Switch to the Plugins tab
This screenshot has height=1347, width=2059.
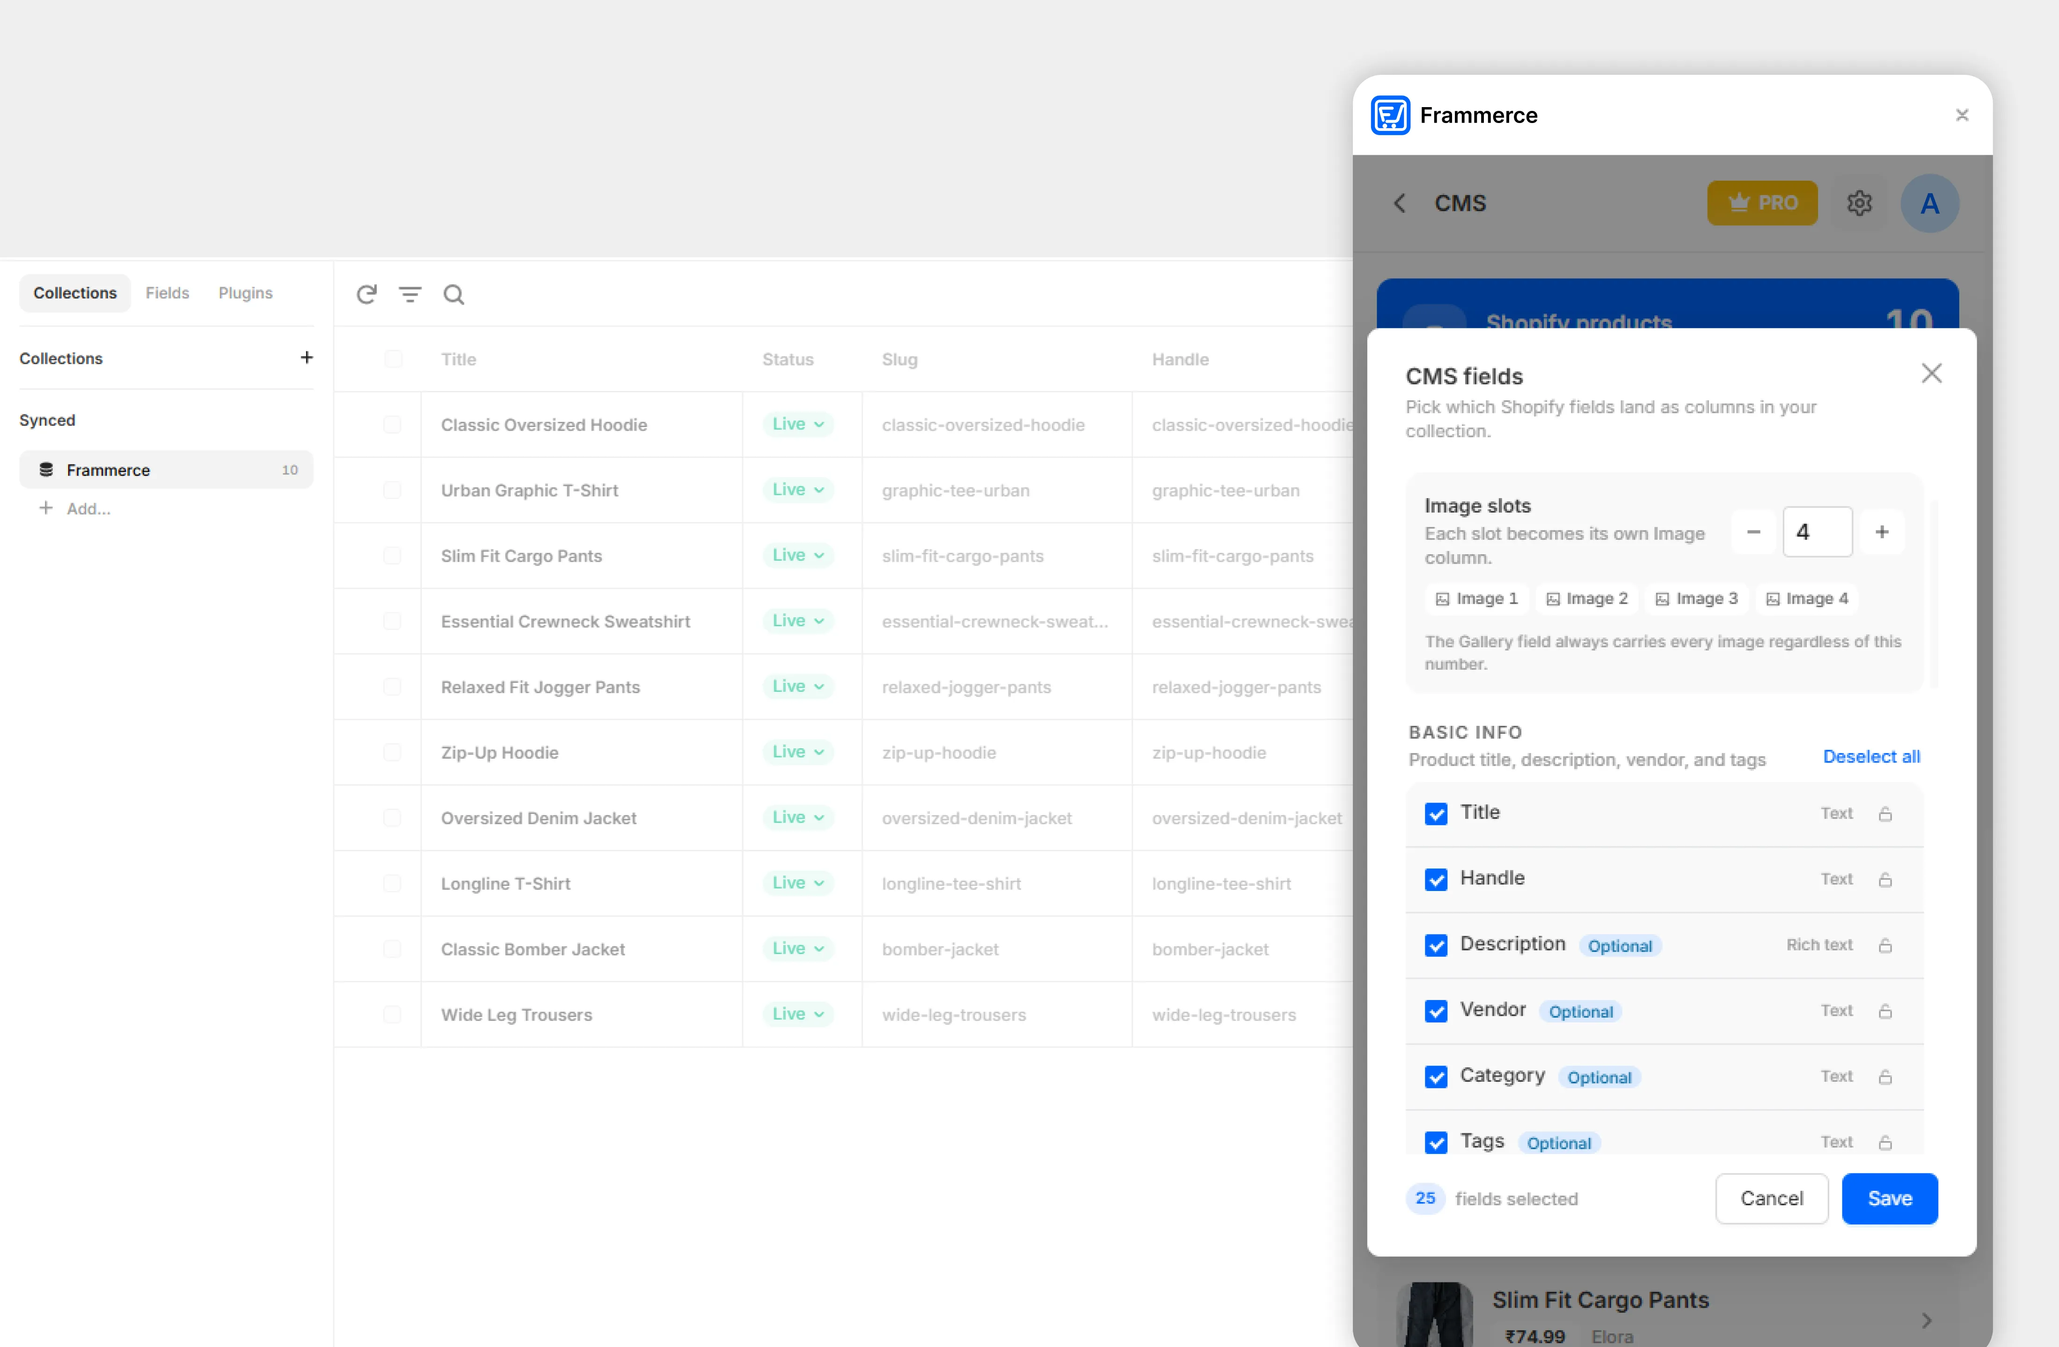pyautogui.click(x=246, y=293)
